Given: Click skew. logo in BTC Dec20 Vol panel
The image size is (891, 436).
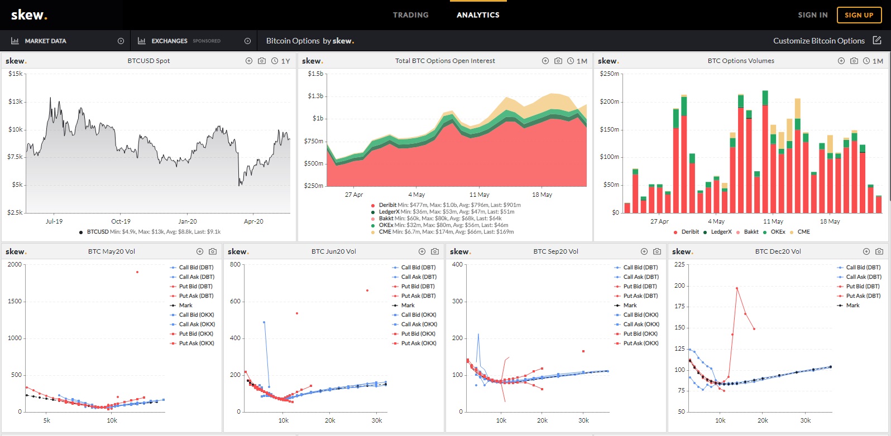Looking at the screenshot, I should click(x=682, y=251).
